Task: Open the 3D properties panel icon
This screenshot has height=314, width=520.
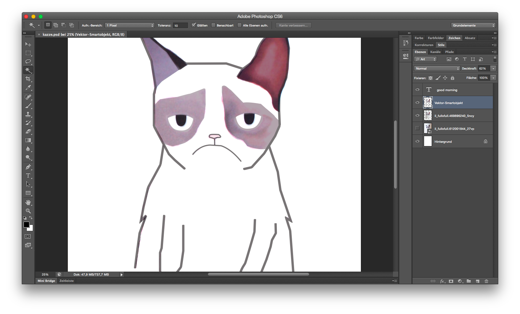Action: click(406, 56)
